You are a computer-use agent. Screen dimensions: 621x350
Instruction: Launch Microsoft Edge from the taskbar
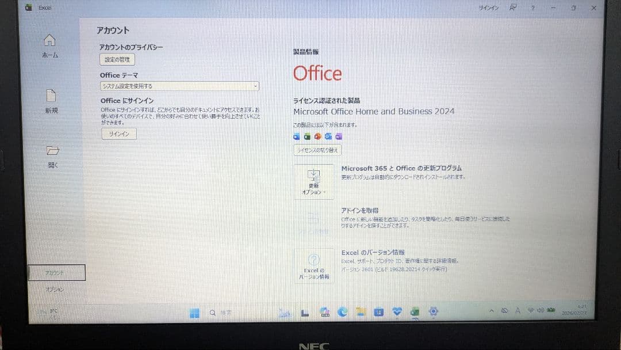pos(343,312)
